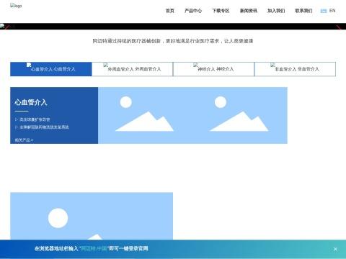Viewport: 346px width, 259px height.
Task: Close the bottom banner with the X
Action: click(335, 249)
